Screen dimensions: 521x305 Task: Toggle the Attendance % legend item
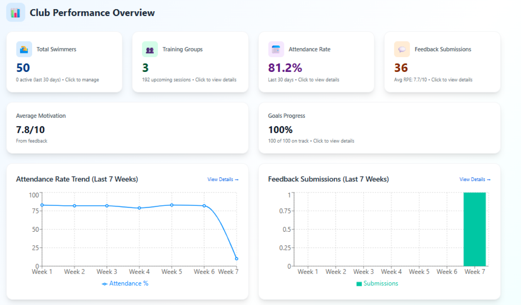125,283
